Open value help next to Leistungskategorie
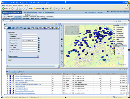This screenshot has height=99, width=130. tap(39, 49)
